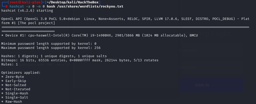Click the 'Device #1' CPU info line
The width and height of the screenshot is (256, 104).
point(99,35)
